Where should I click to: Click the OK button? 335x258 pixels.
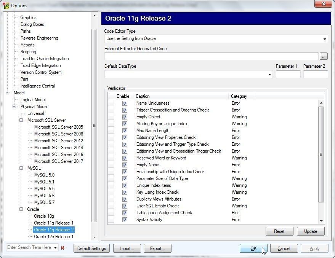coord(253,248)
